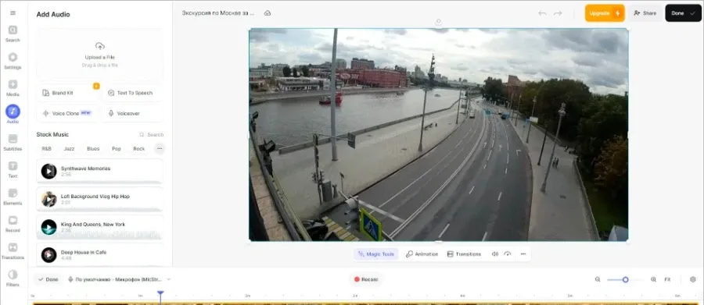Mute clip with the volume icon
This screenshot has width=704, height=305.
[495, 254]
